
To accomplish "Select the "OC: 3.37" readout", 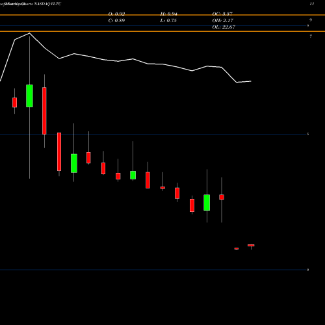I will point(222,14).
